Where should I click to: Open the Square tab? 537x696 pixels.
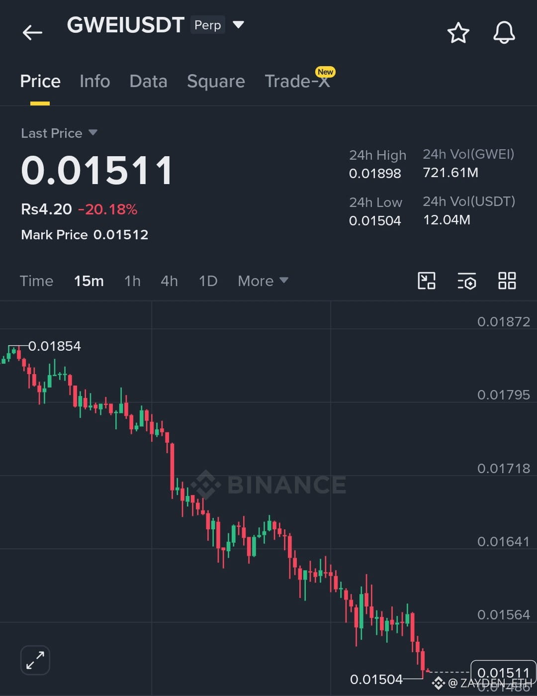[x=216, y=82]
